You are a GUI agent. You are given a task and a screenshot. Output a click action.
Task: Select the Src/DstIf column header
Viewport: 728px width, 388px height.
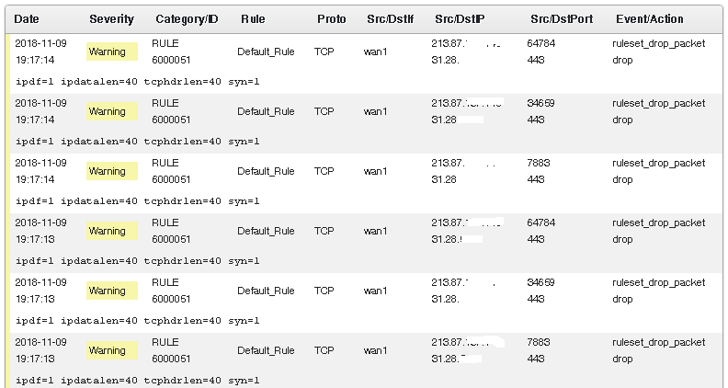click(x=389, y=18)
